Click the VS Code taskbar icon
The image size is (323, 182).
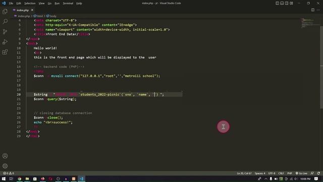[82, 178]
